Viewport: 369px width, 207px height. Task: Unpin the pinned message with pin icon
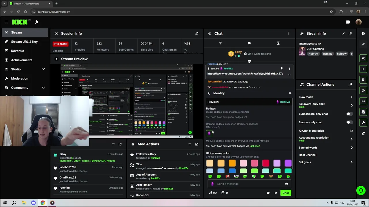(x=282, y=68)
